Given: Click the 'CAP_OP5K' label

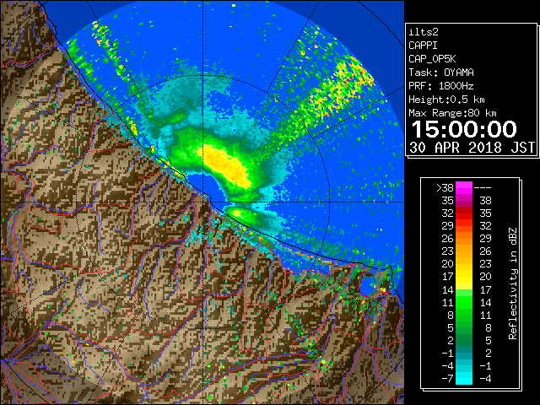Looking at the screenshot, I should (x=432, y=59).
